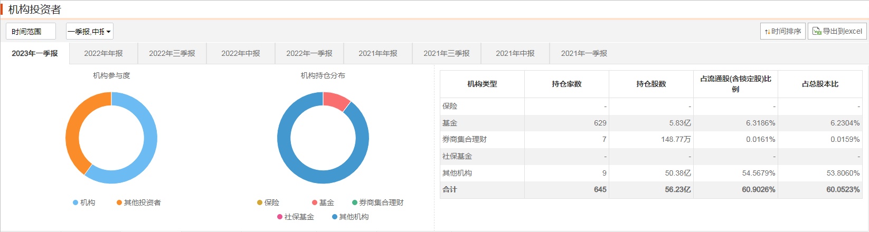
Task: View the 2021年一季报 tab
Action: pyautogui.click(x=584, y=53)
